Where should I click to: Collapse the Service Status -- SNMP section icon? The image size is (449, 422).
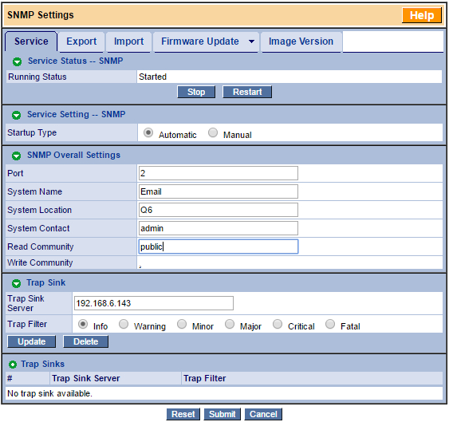(18, 61)
